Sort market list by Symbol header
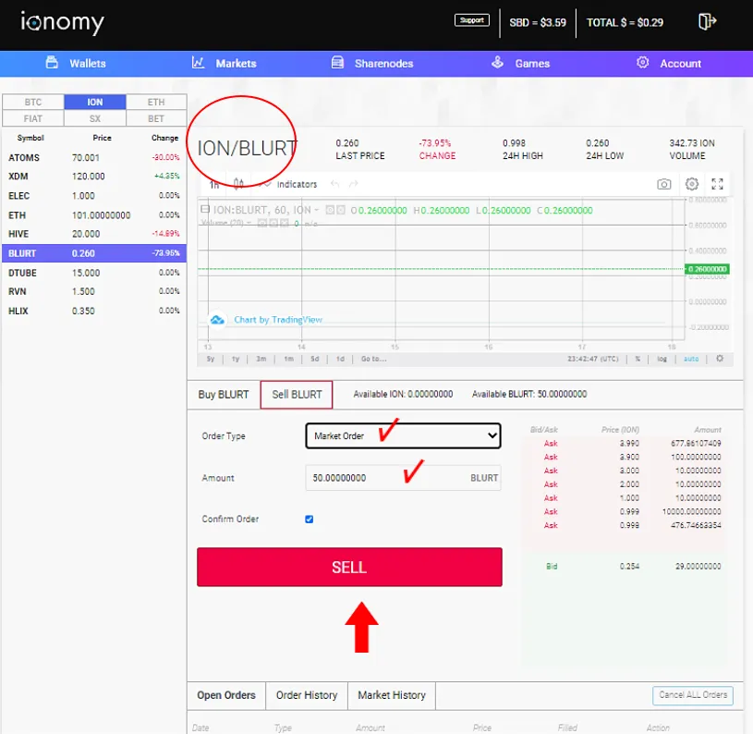This screenshot has height=734, width=753. [30, 138]
